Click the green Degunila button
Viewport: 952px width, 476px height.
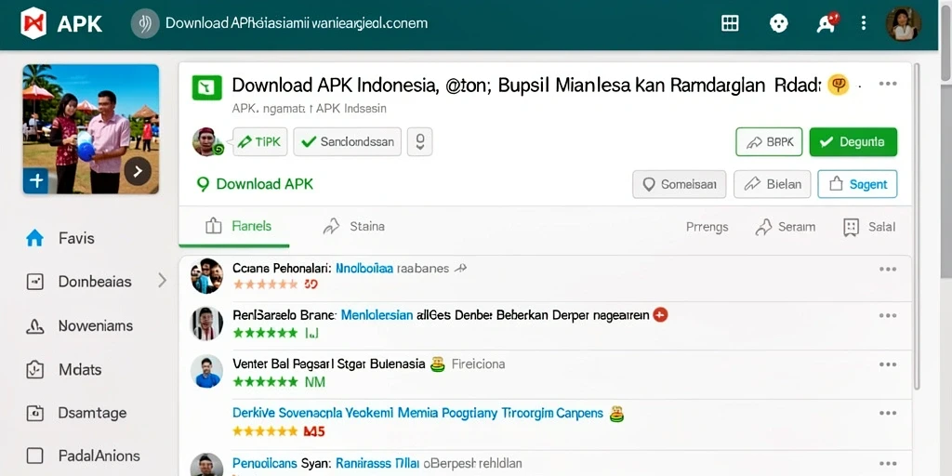pyautogui.click(x=853, y=142)
